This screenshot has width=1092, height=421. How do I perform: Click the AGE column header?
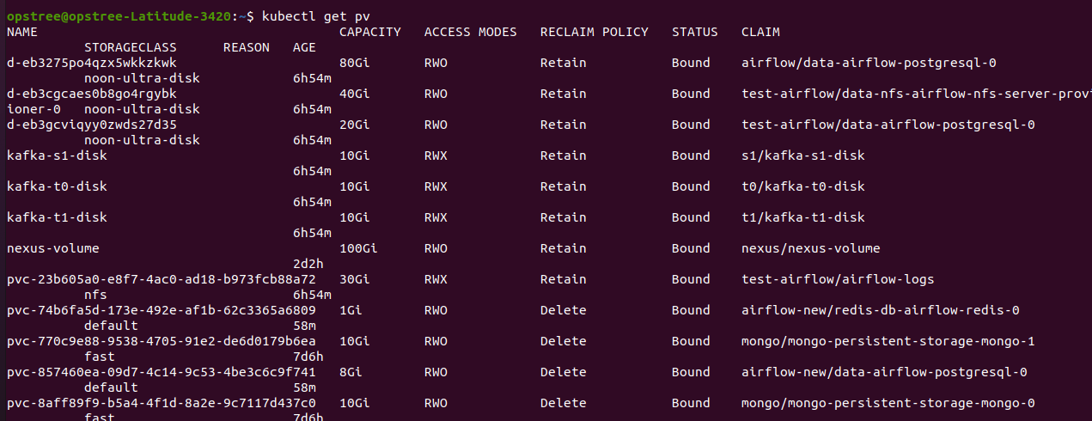click(x=304, y=47)
